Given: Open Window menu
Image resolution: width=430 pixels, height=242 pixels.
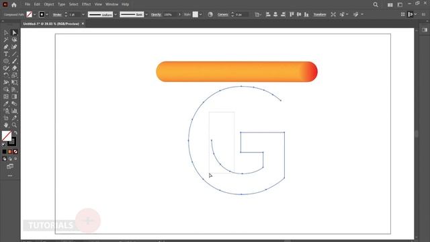Looking at the screenshot, I should (112, 5).
